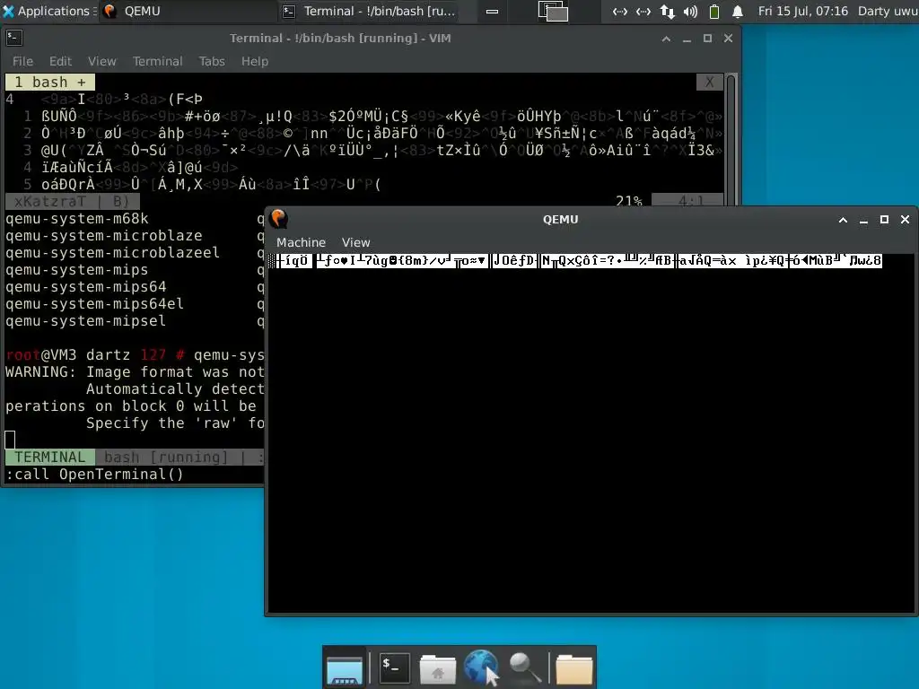The image size is (919, 689).
Task: Roll up the Terminal window with the caret button
Action: pyautogui.click(x=666, y=39)
